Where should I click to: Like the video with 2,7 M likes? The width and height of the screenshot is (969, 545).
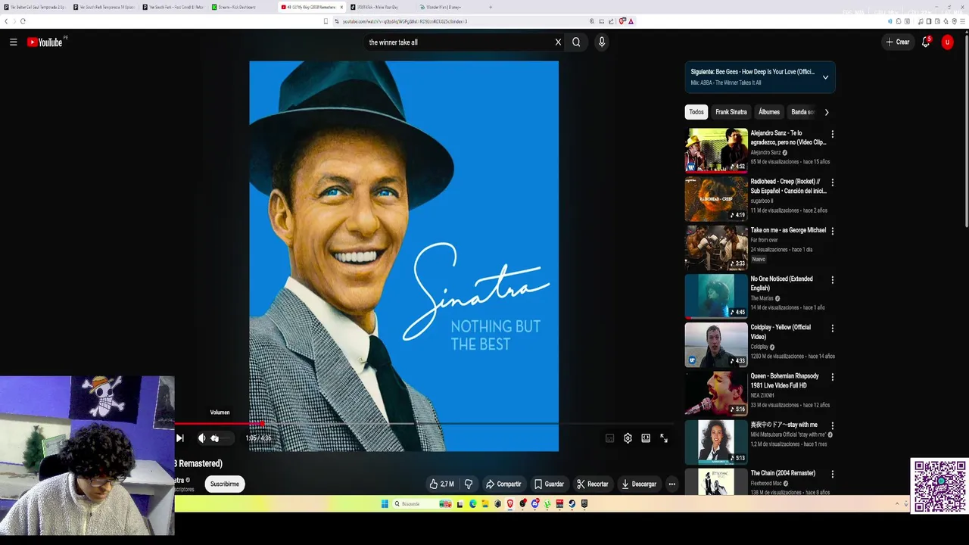[441, 484]
